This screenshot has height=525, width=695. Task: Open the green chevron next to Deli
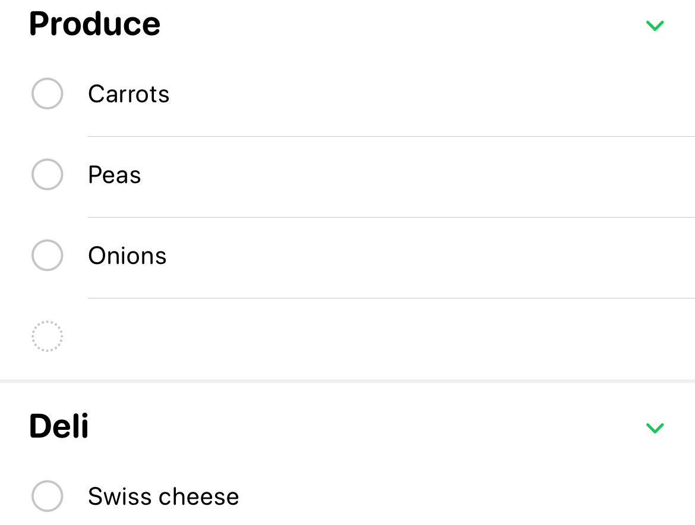[x=655, y=428]
